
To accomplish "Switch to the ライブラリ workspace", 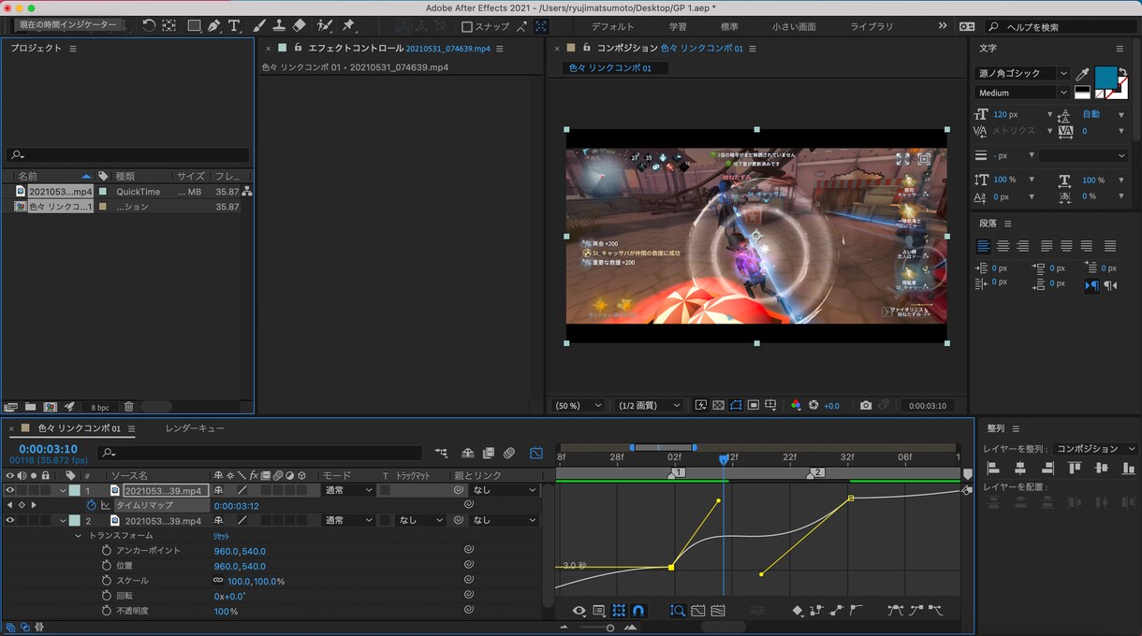I will [871, 27].
